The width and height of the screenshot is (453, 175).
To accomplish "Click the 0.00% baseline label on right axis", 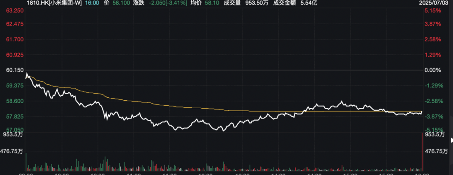I will tap(433, 70).
